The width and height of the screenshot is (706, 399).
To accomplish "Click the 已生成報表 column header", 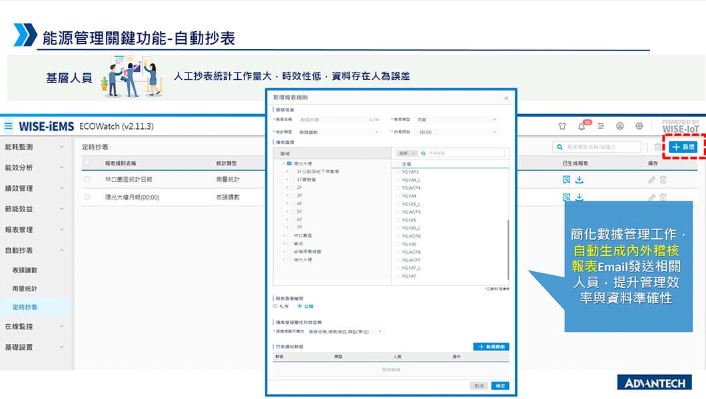I will (575, 163).
